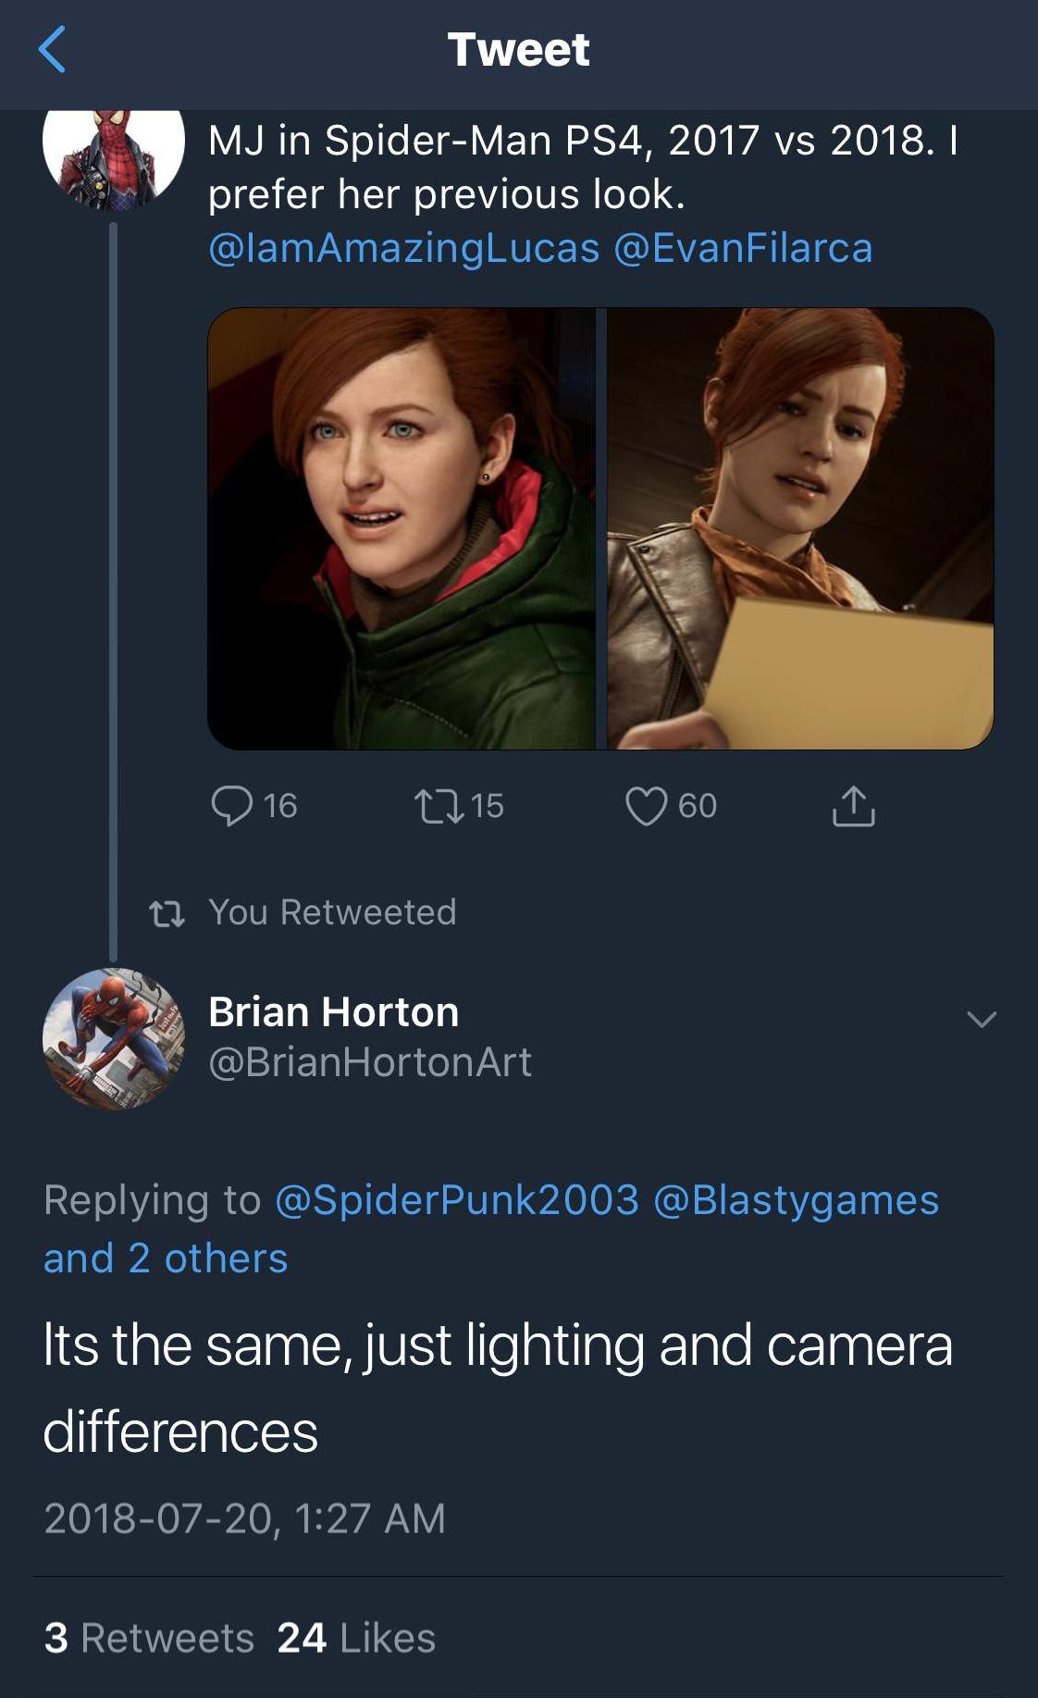Open Brian Horton's tweet options chevron
The height and width of the screenshot is (1698, 1038).
tap(981, 1019)
